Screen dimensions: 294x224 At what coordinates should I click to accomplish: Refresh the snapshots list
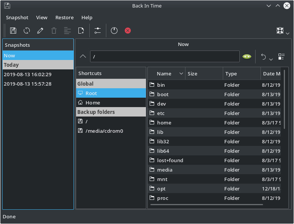27,31
